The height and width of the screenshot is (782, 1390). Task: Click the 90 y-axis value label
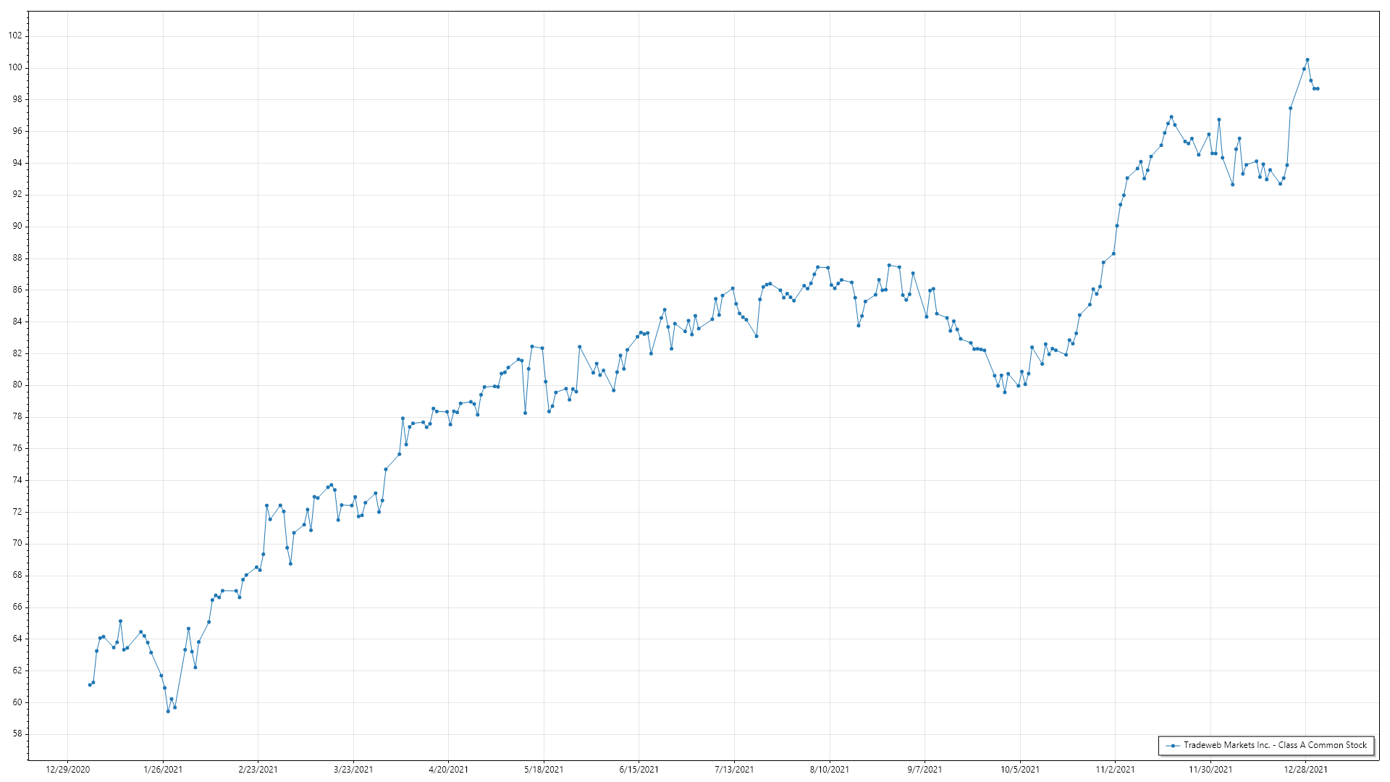17,226
